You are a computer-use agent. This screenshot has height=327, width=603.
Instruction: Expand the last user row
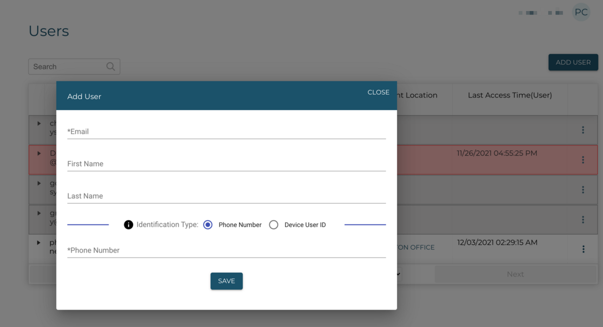point(39,243)
